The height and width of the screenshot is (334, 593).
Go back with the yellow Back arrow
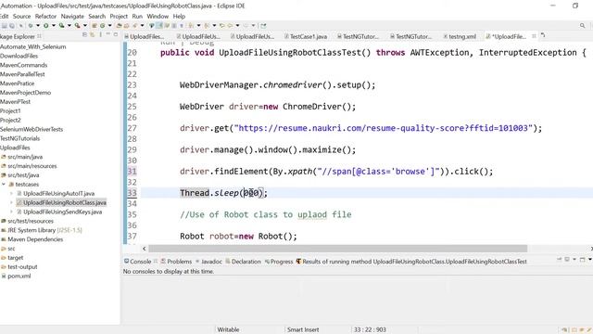tap(230, 25)
